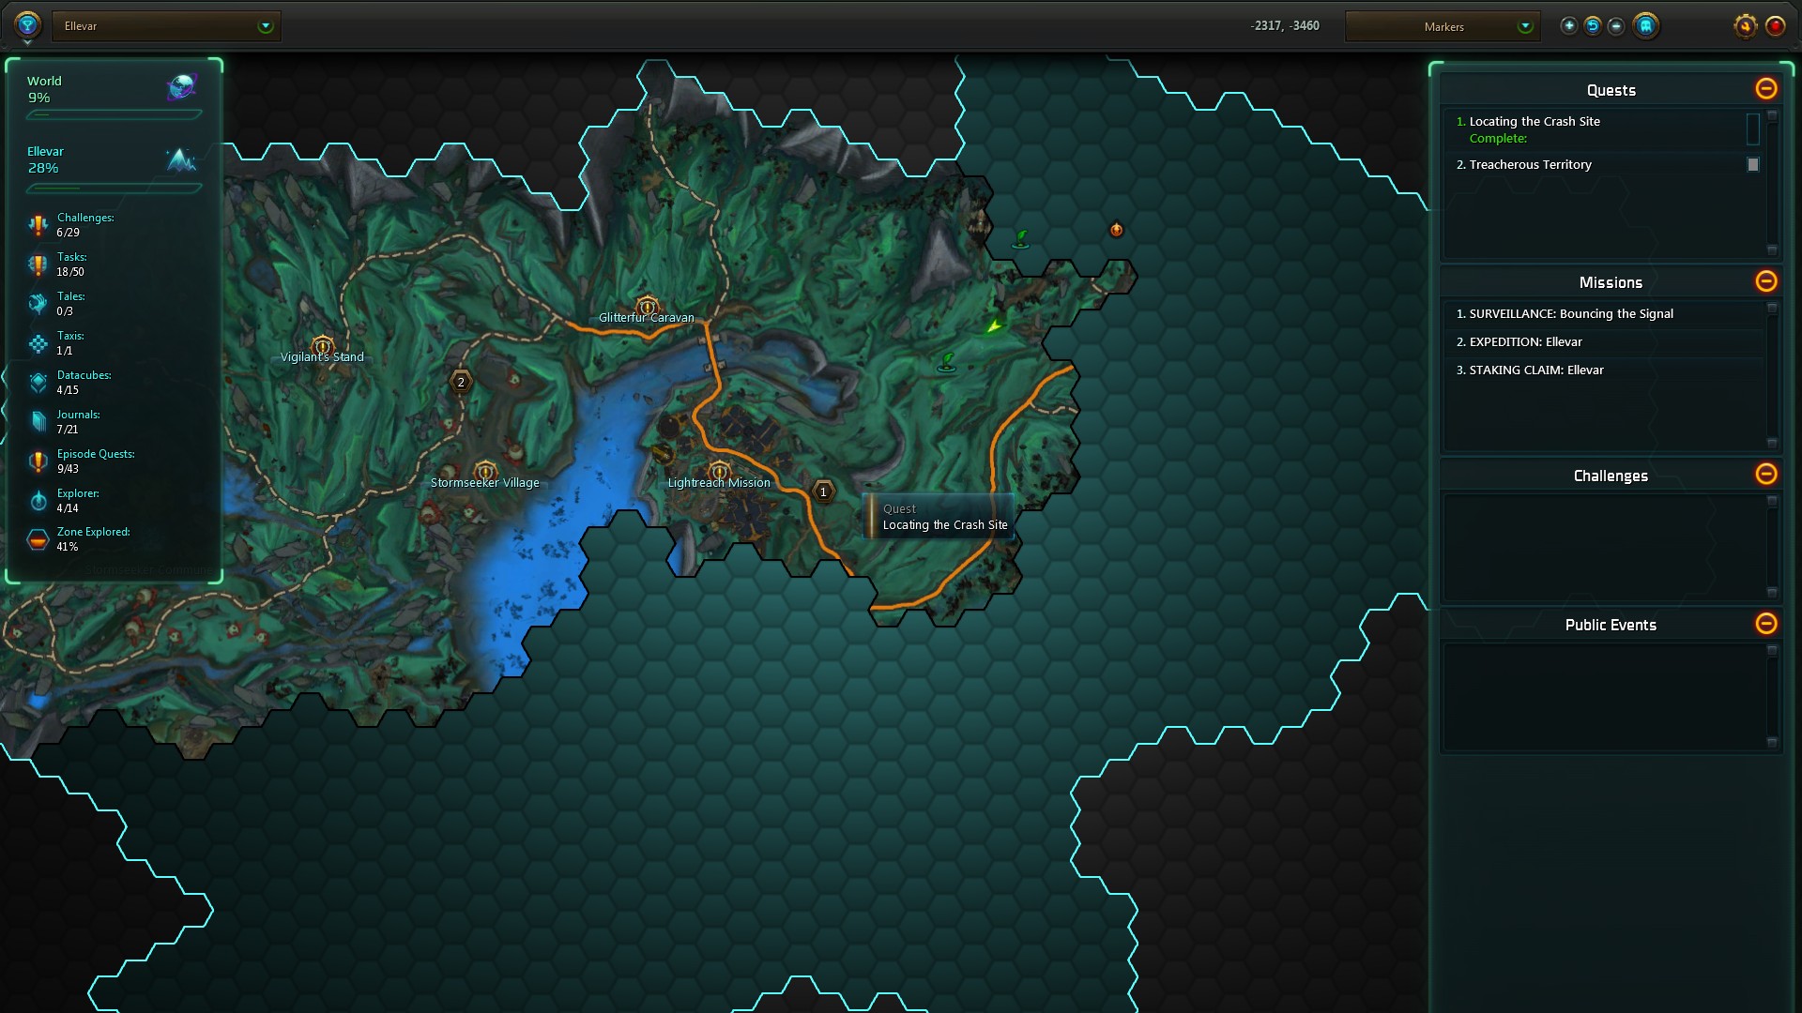Click the green player arrow on map
Image resolution: width=1802 pixels, height=1013 pixels.
coord(993,325)
